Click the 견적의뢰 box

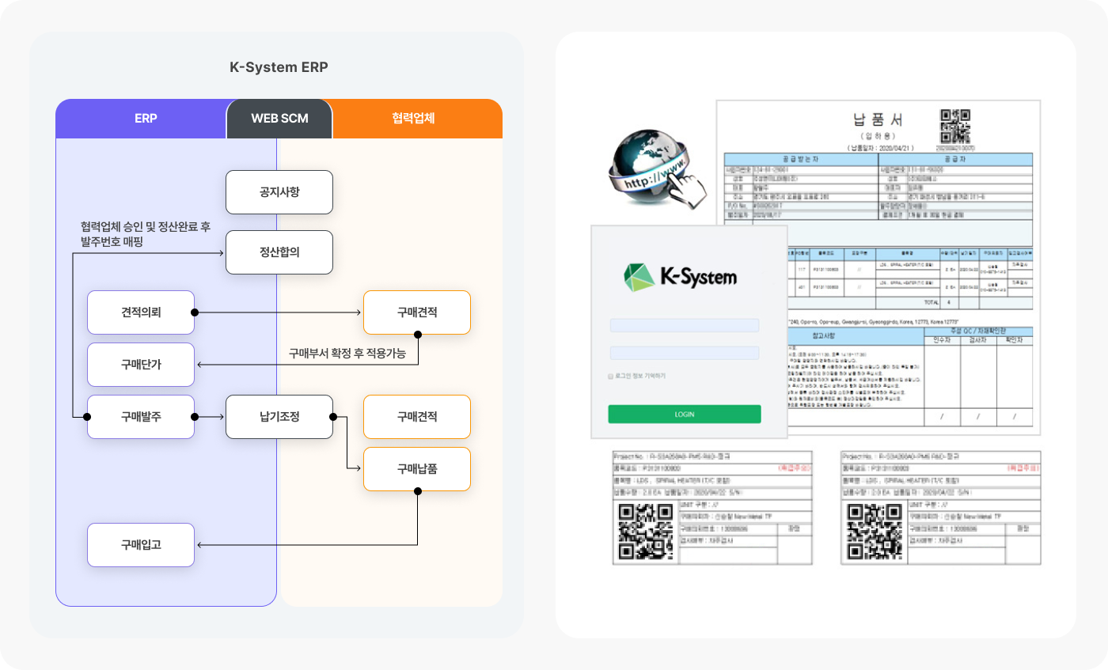(141, 312)
